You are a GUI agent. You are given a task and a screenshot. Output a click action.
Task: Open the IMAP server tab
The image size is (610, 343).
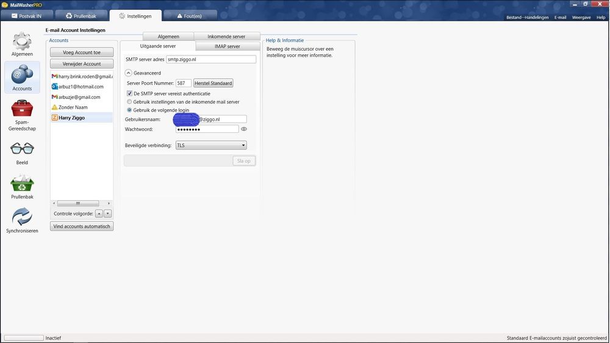(x=228, y=46)
